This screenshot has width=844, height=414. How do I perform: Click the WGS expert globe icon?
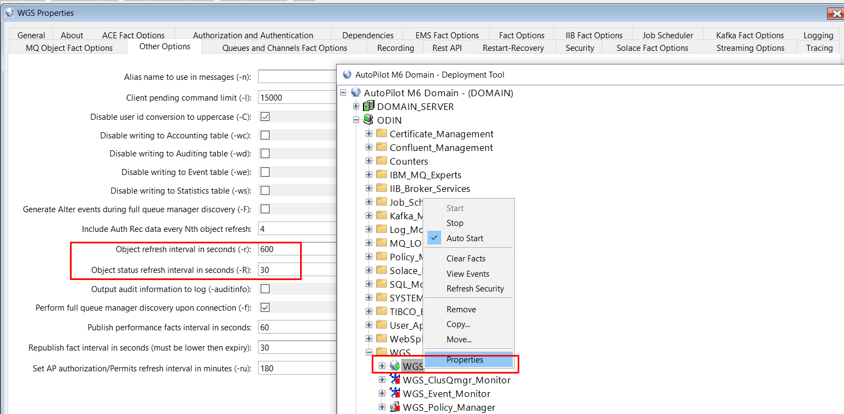coord(395,366)
